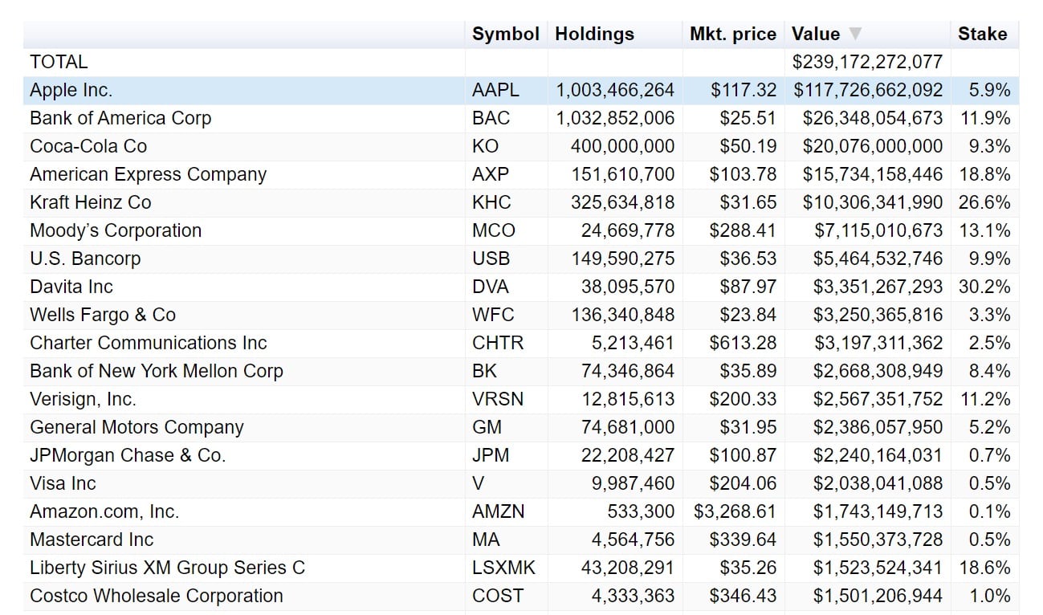
Task: Click the Mkt. price column header
Action: coord(732,34)
